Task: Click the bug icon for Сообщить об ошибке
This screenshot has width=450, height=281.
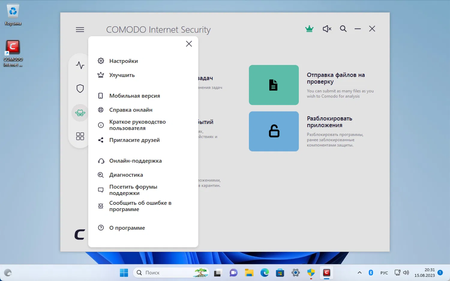Action: coord(101,206)
